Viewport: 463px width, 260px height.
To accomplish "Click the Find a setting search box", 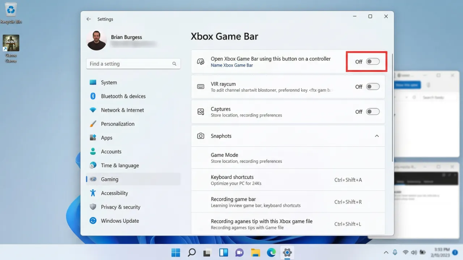I will tap(129, 64).
